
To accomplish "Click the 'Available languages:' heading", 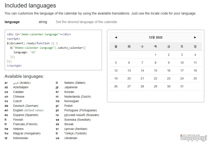I will tap(24, 76).
